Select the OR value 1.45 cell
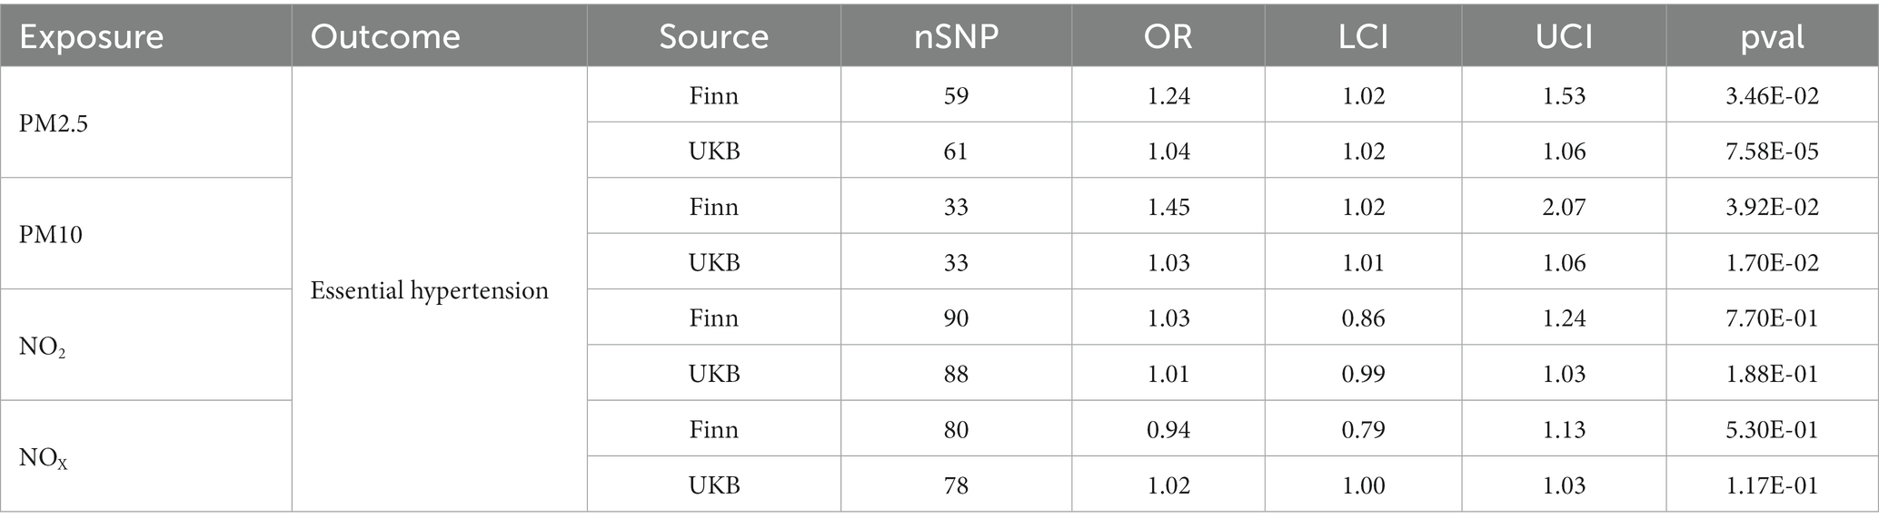The image size is (1879, 528). 1168,207
